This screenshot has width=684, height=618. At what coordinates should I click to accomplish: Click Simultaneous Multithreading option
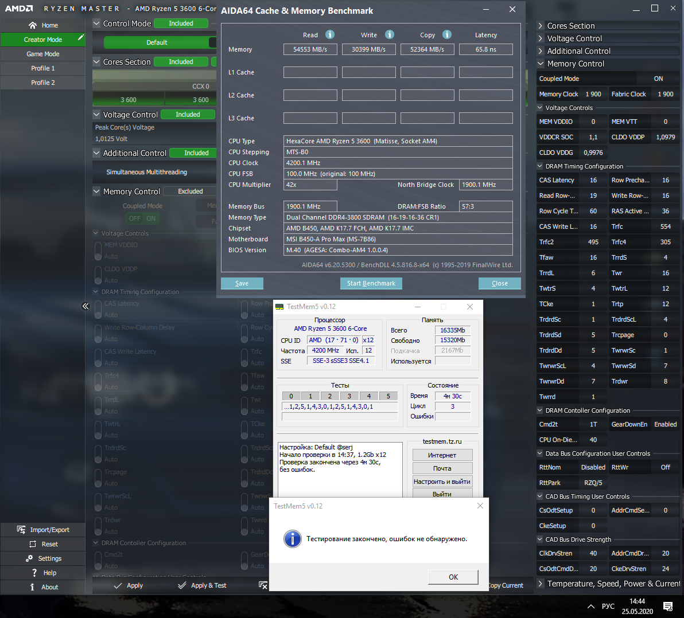pyautogui.click(x=146, y=172)
